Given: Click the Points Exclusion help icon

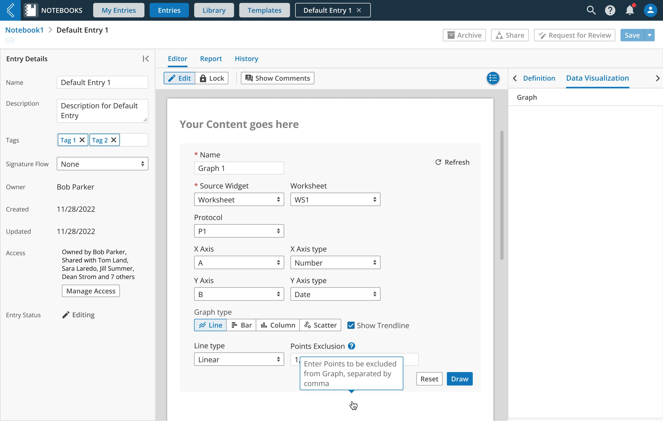Looking at the screenshot, I should [x=352, y=346].
